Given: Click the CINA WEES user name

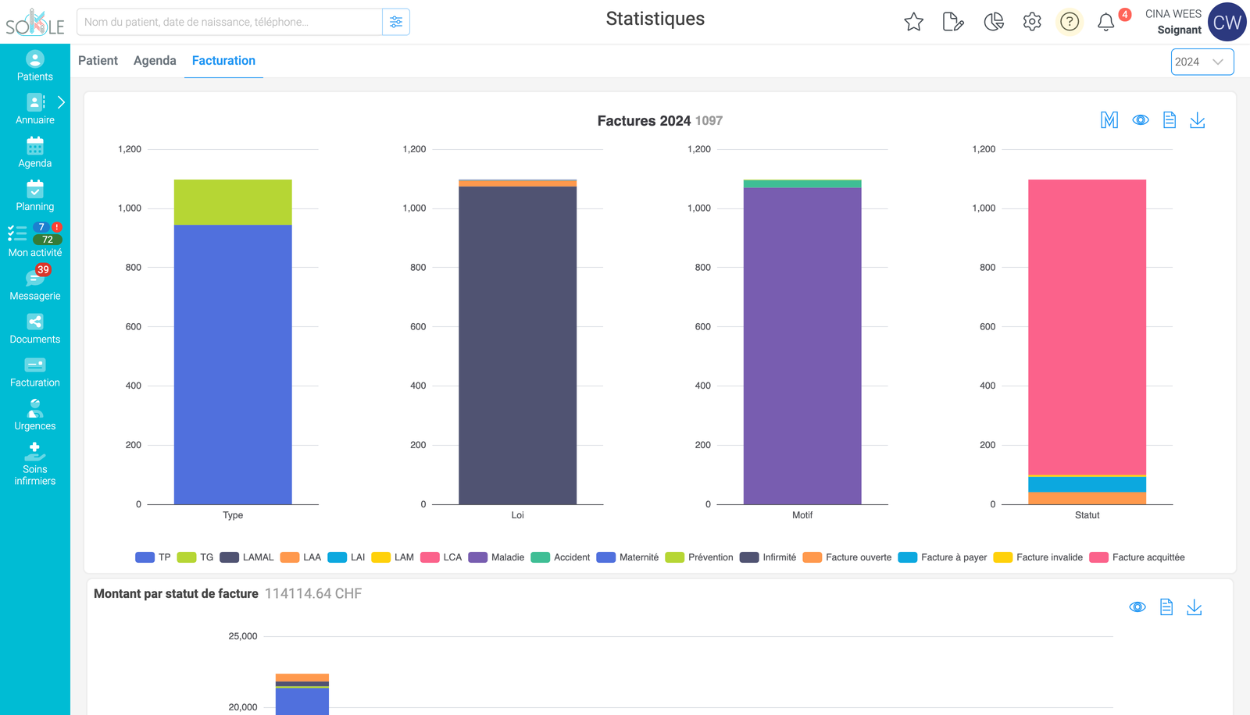Looking at the screenshot, I should pyautogui.click(x=1173, y=14).
